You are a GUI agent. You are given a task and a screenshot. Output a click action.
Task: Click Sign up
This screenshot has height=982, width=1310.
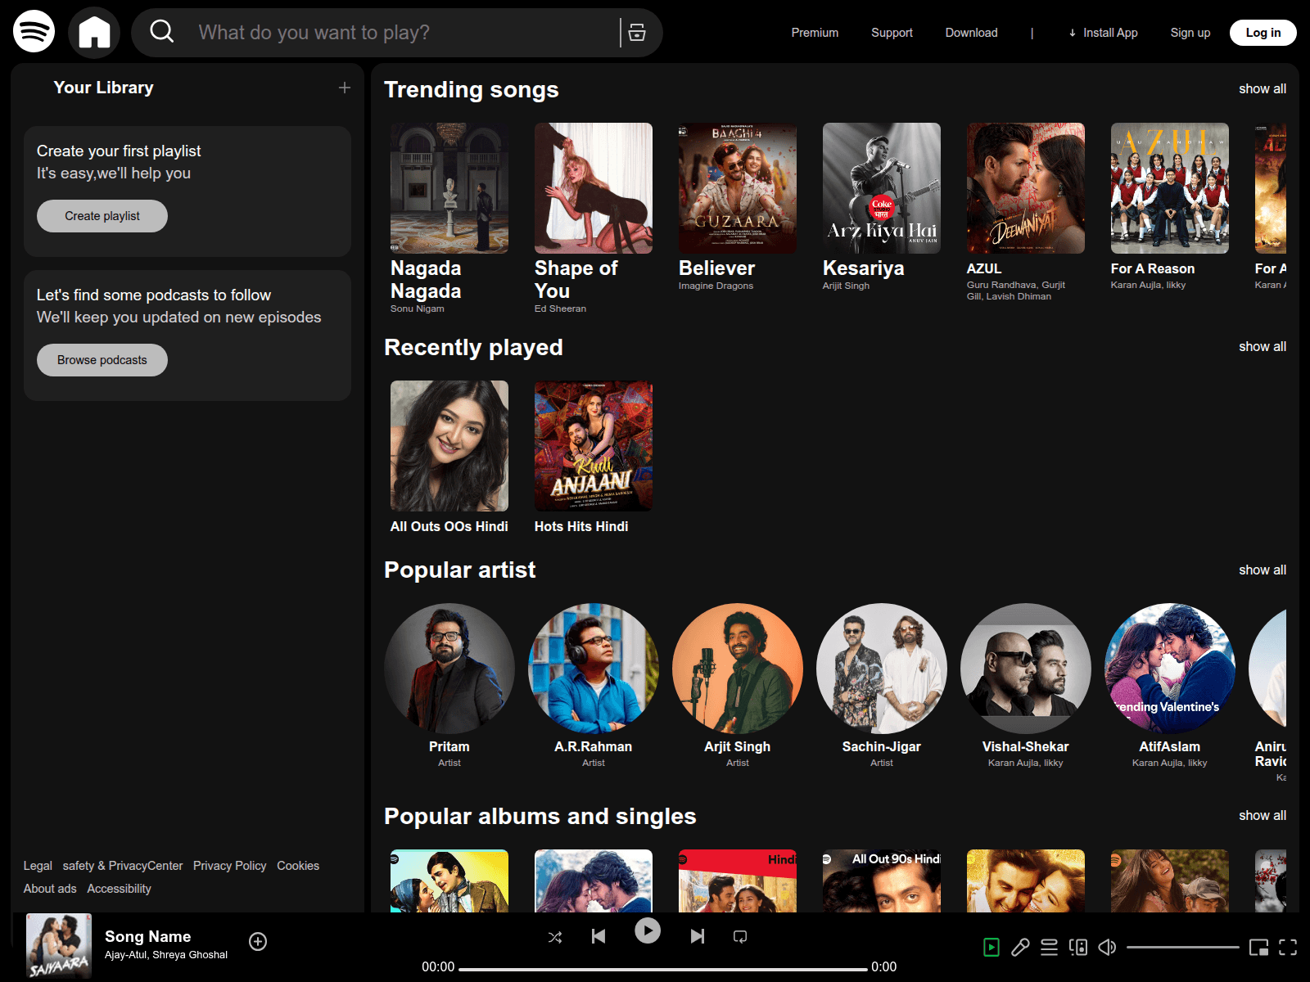(1190, 33)
